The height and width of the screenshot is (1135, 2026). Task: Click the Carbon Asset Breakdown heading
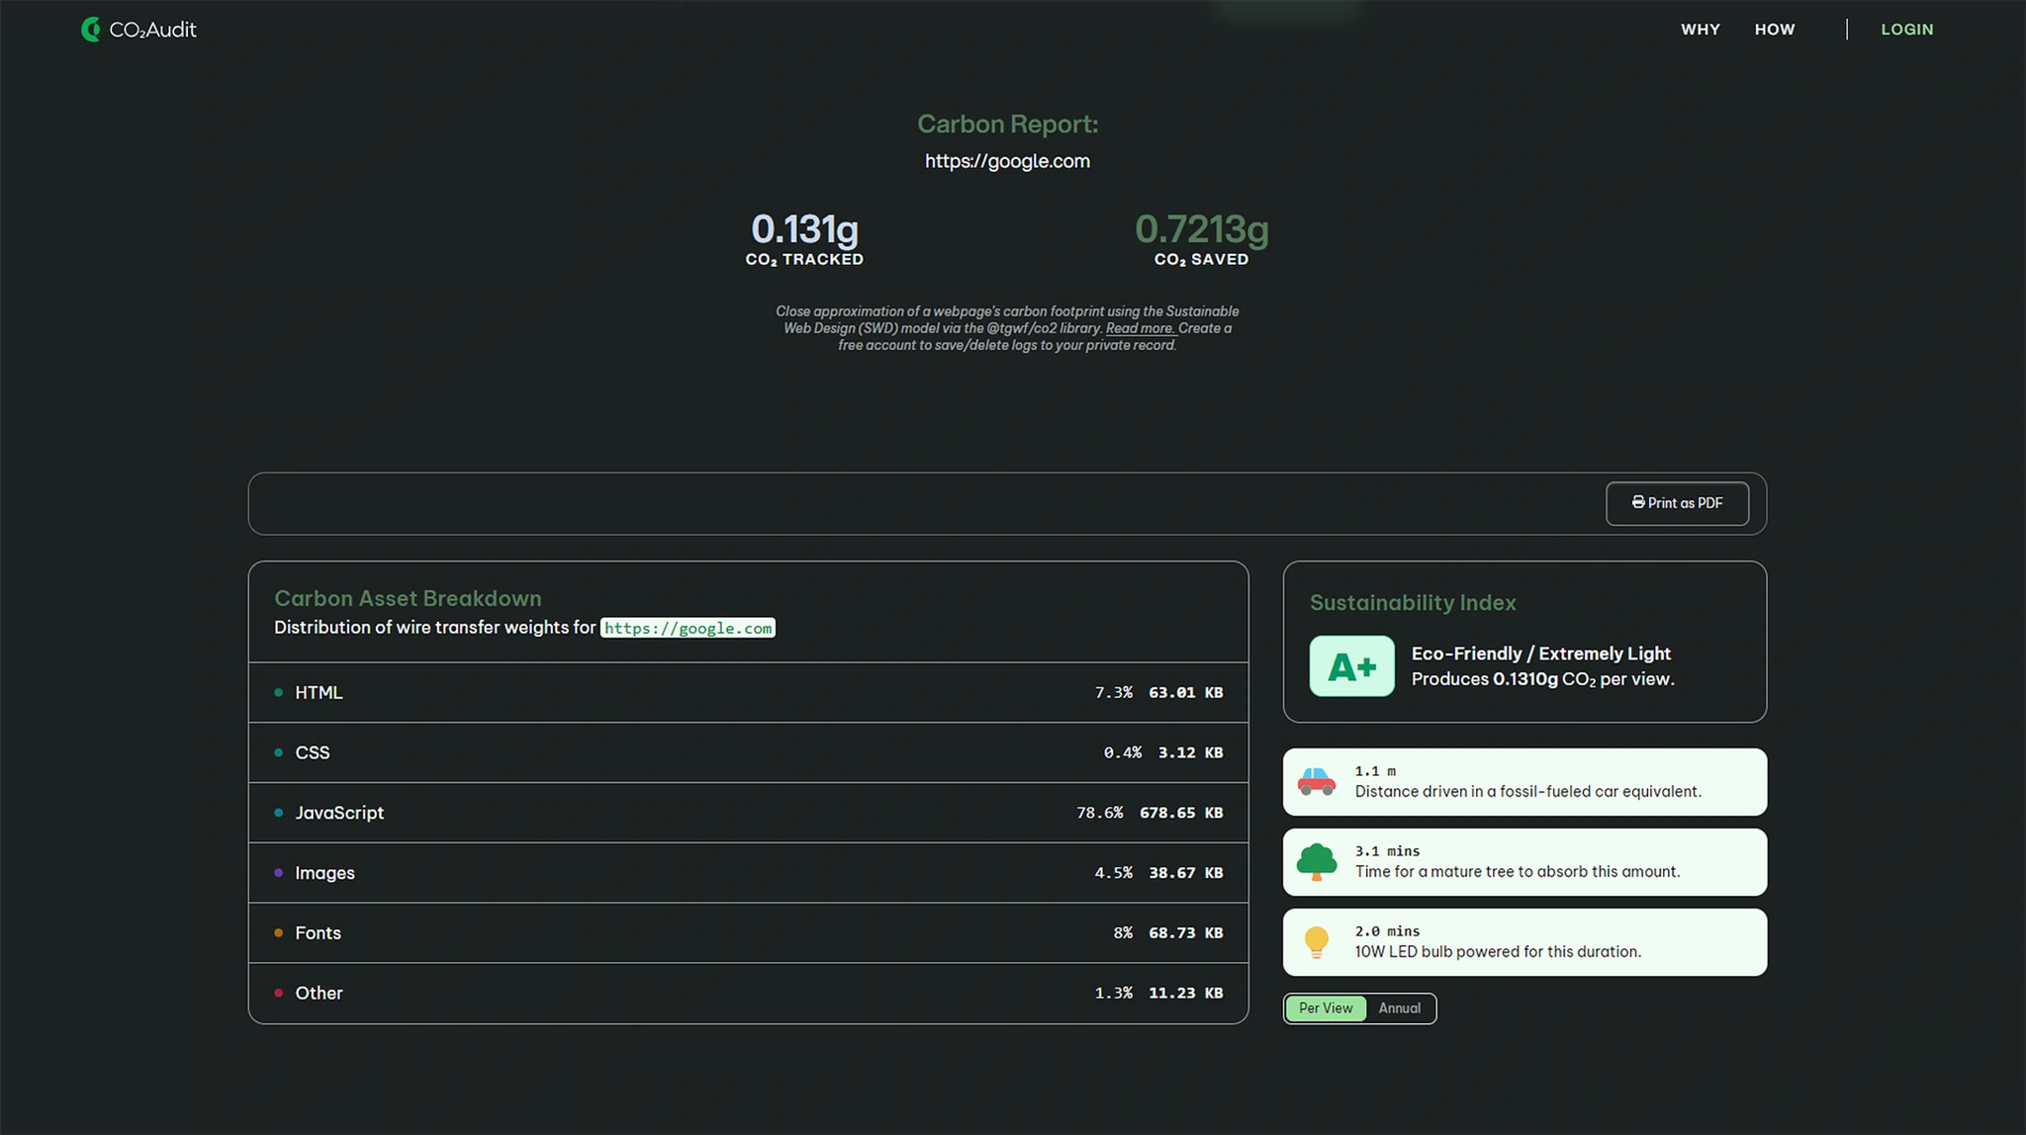coord(408,598)
